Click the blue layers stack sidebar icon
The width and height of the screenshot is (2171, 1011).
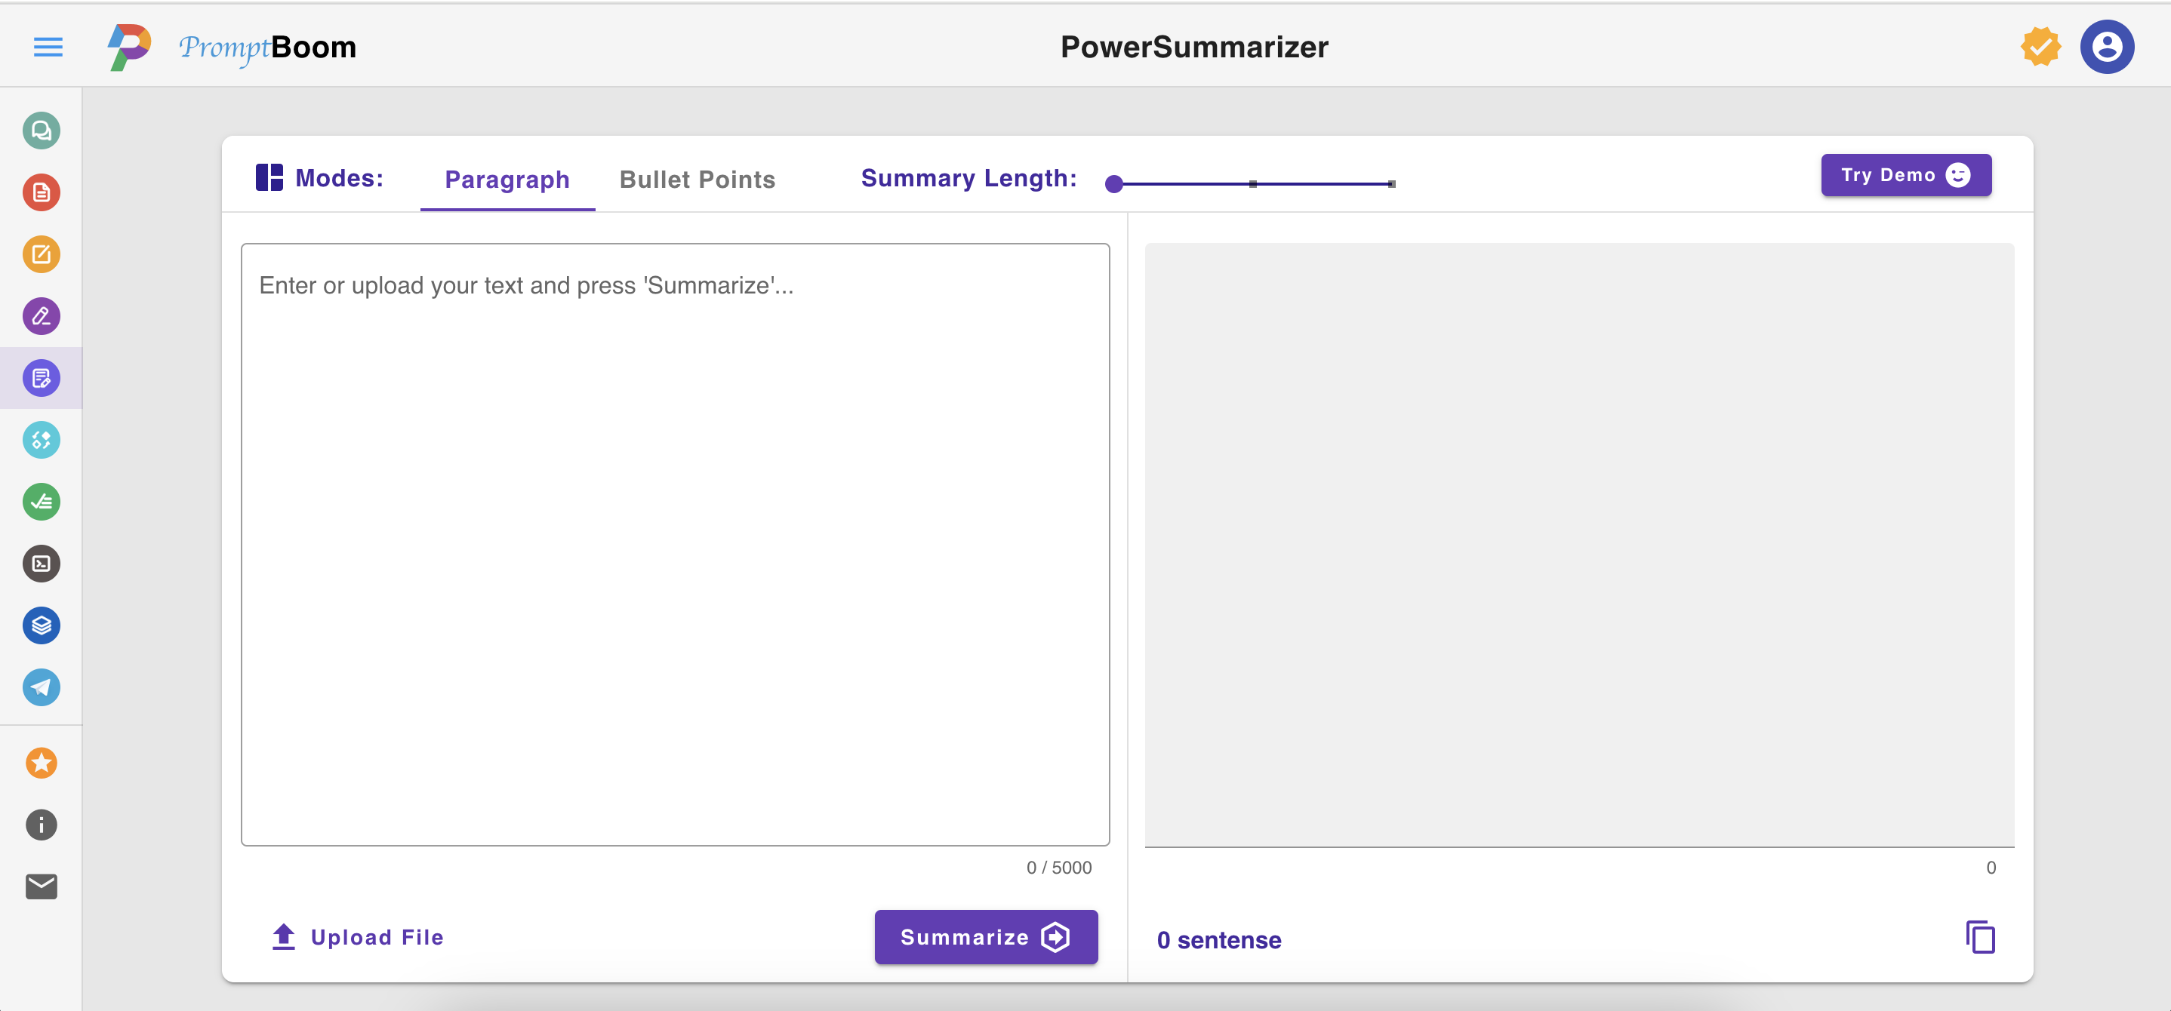(x=42, y=626)
